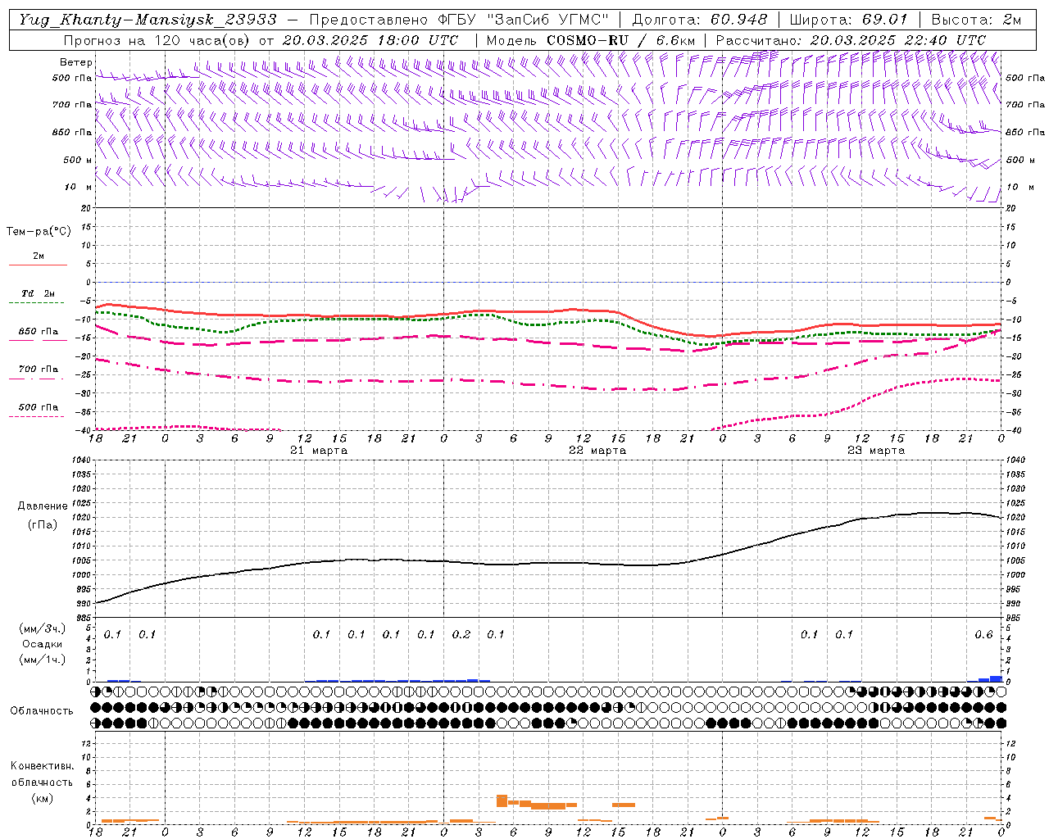Click the black pressure curve line
Screen dimensions: 1049x839
(x=549, y=563)
